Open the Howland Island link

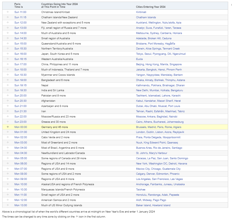[x=161, y=205]
